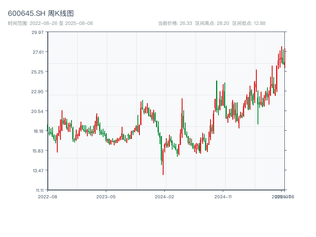Select the 2024-02 x-axis date label
Screen dimensions: 316x237
click(x=165, y=196)
